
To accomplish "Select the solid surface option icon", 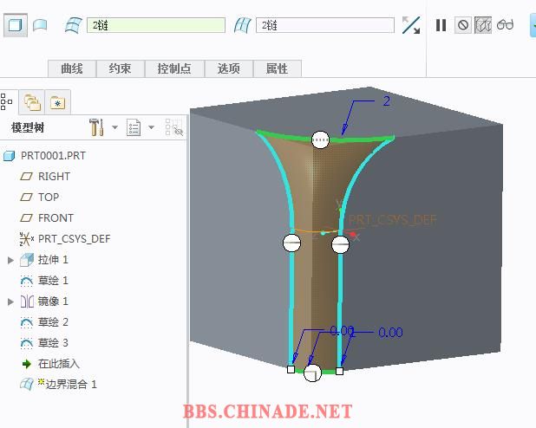I will pyautogui.click(x=16, y=25).
